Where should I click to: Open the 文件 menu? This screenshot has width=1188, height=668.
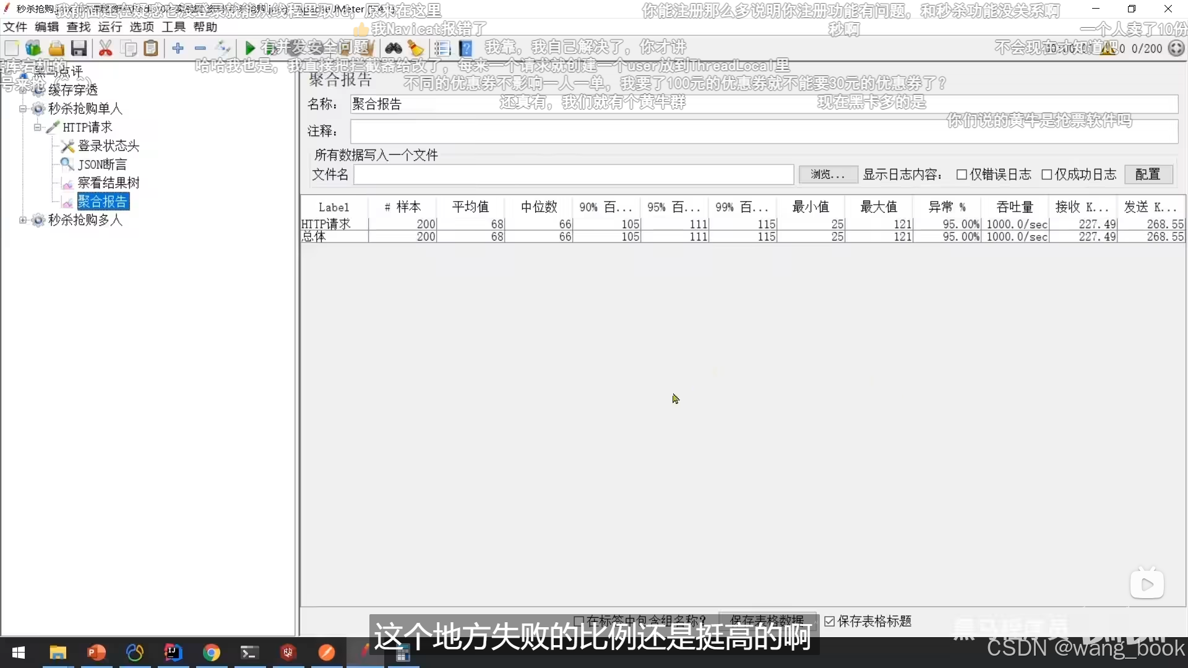[15, 27]
